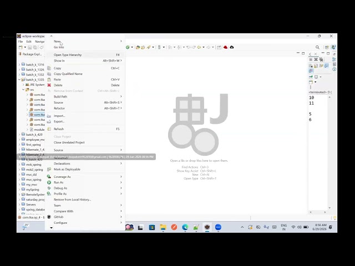This screenshot has width=355, height=266.
Task: Click the Remove All Terminated Launches icon
Action: 321,59
